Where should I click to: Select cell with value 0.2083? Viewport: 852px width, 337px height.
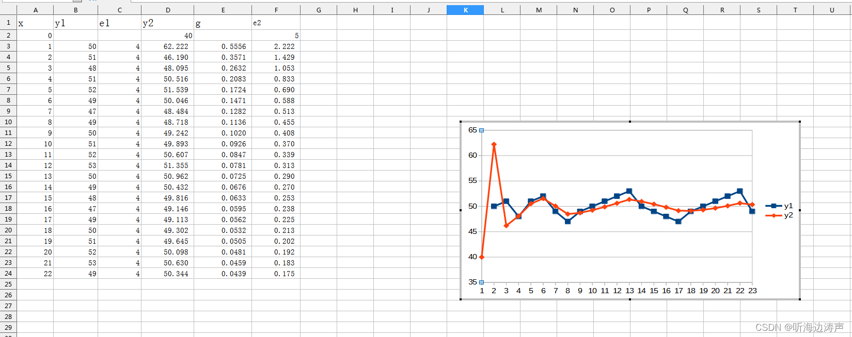click(223, 79)
